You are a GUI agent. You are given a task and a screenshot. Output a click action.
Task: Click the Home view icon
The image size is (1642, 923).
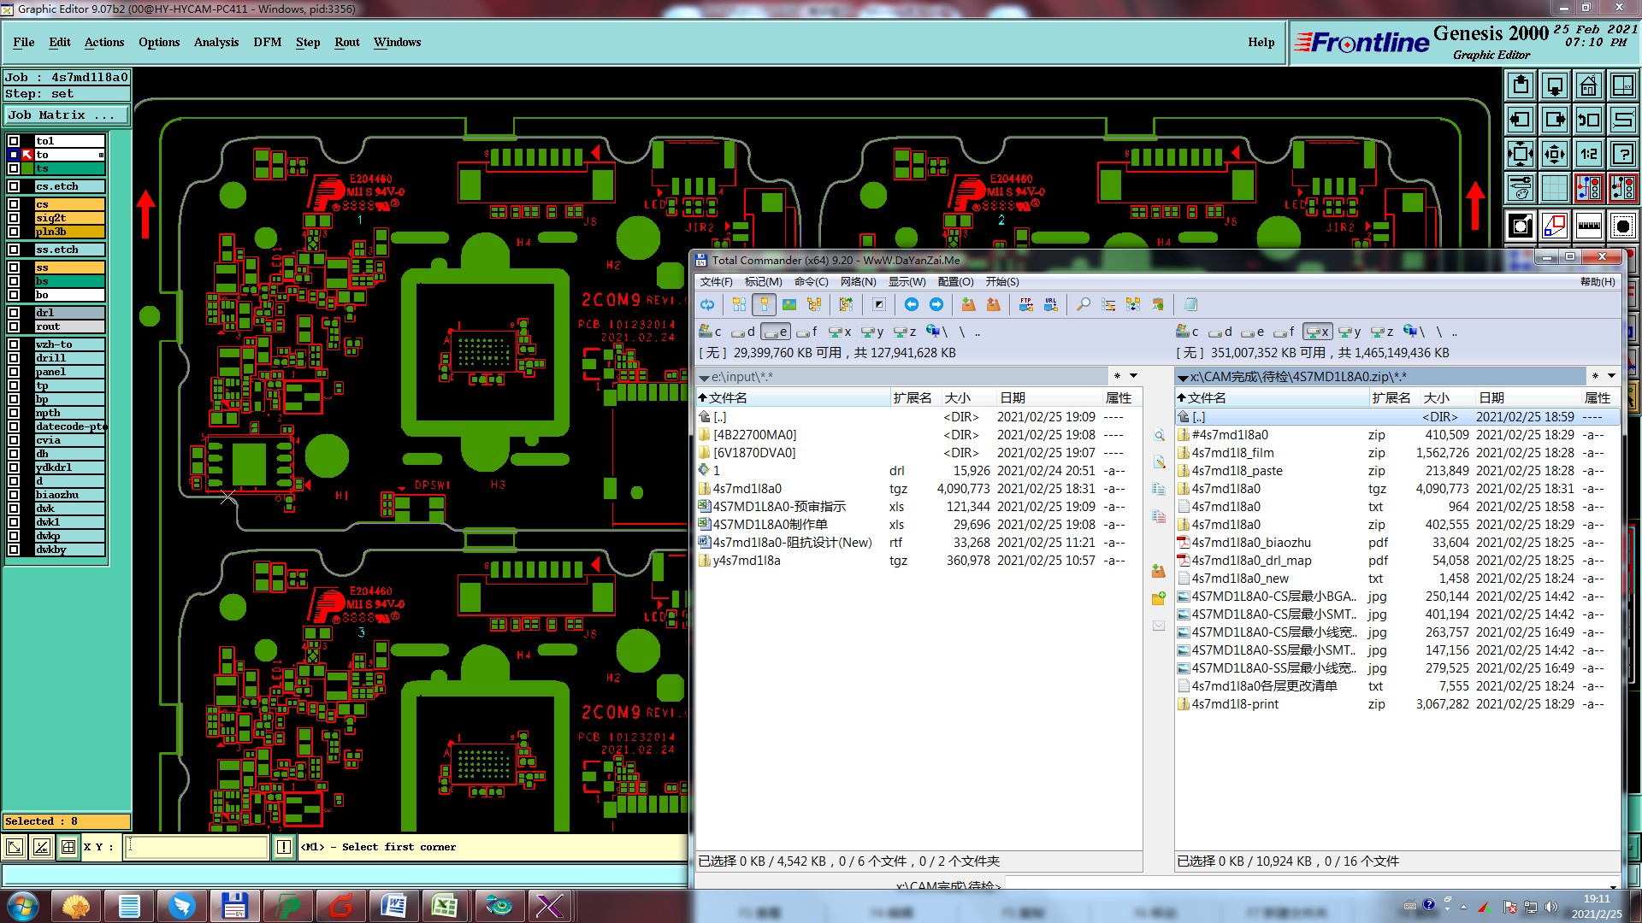coord(1588,85)
